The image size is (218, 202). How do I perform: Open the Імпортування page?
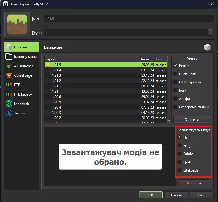click(22, 57)
